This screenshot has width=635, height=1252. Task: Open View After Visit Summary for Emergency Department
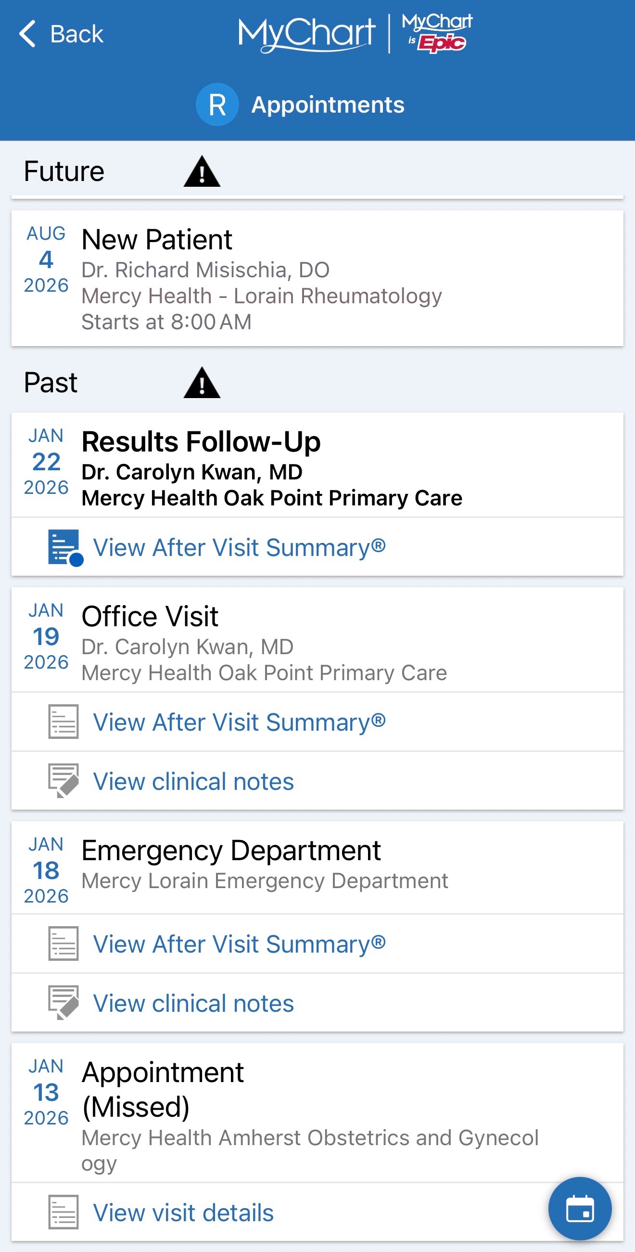(x=239, y=944)
